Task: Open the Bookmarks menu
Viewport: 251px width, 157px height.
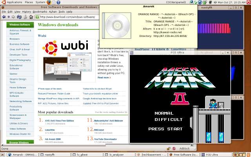Action: point(40,12)
